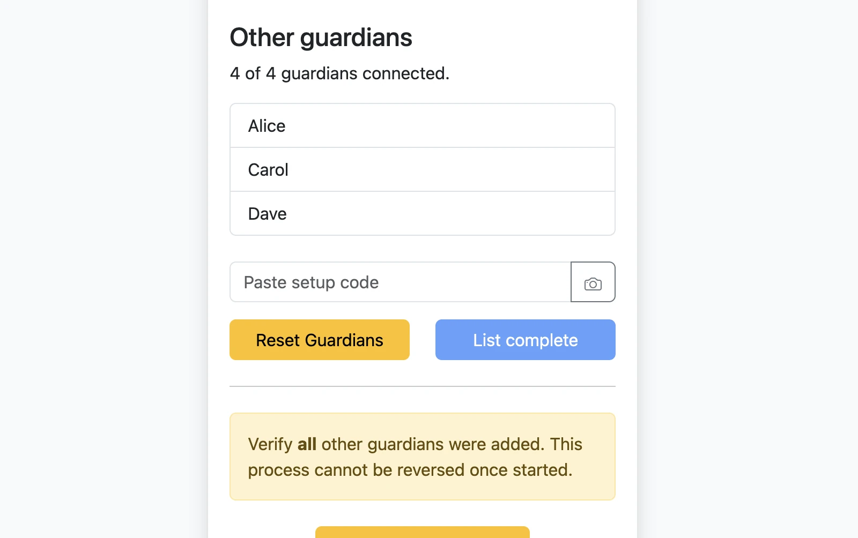Click the Dave entry in the list
Viewport: 858px width, 538px height.
[422, 213]
